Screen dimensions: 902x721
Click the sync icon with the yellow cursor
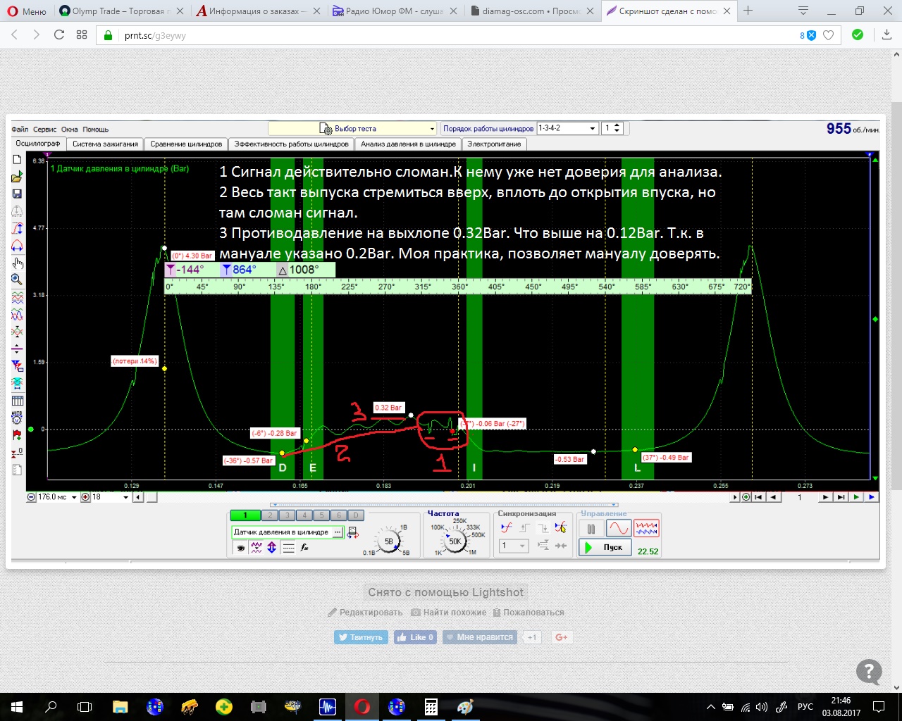point(560,528)
